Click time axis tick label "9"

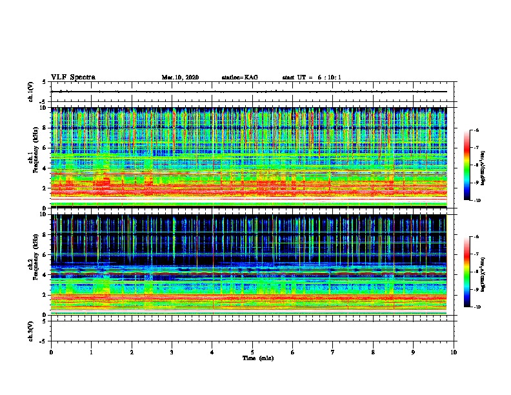(413, 352)
